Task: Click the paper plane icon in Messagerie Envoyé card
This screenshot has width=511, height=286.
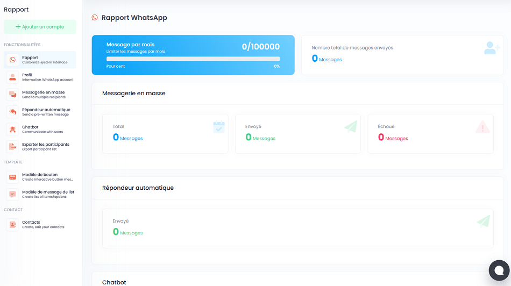Action: point(351,126)
